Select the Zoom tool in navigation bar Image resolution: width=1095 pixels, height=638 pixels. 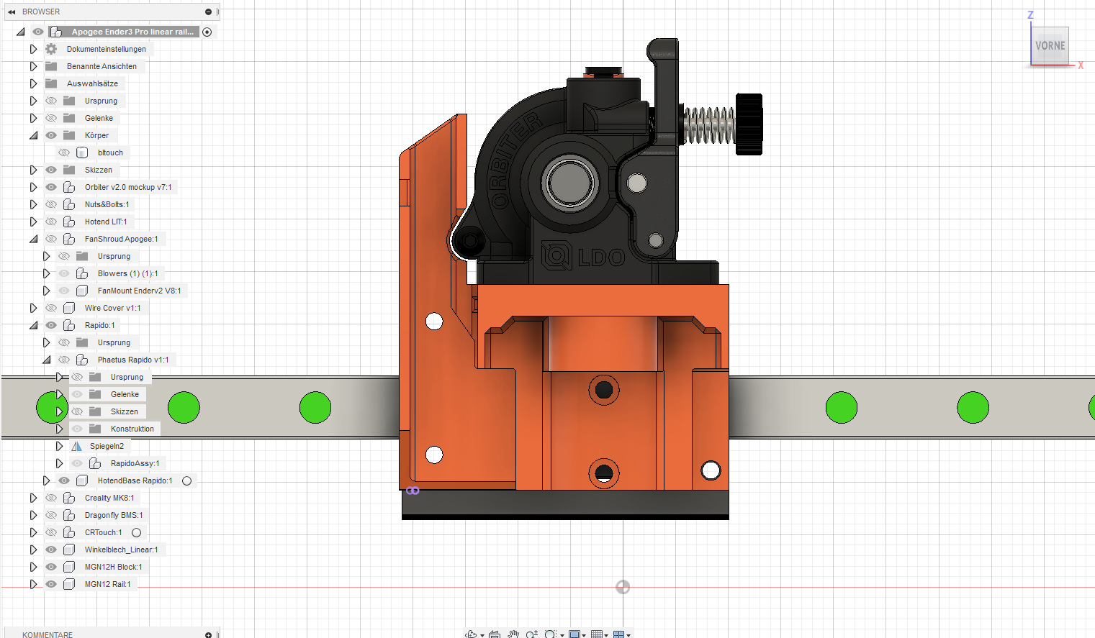coord(531,634)
